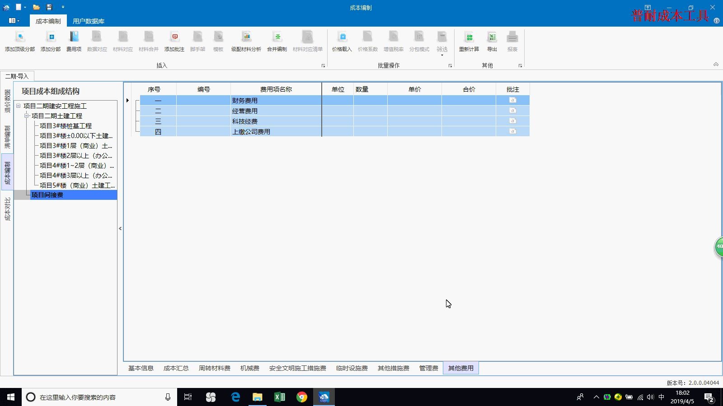Open the new document dropdown in title bar
The width and height of the screenshot is (723, 406).
(x=25, y=7)
